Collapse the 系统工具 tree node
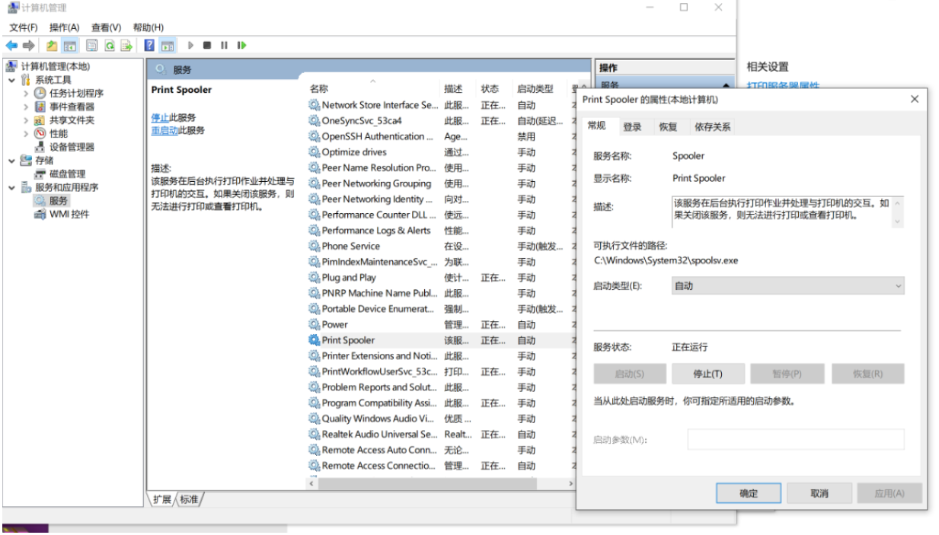The image size is (939, 535). click(12, 80)
